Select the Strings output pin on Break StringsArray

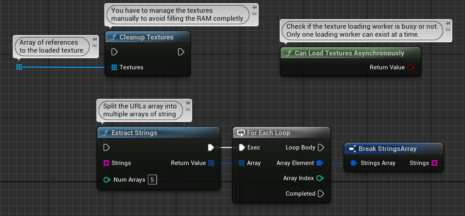434,163
